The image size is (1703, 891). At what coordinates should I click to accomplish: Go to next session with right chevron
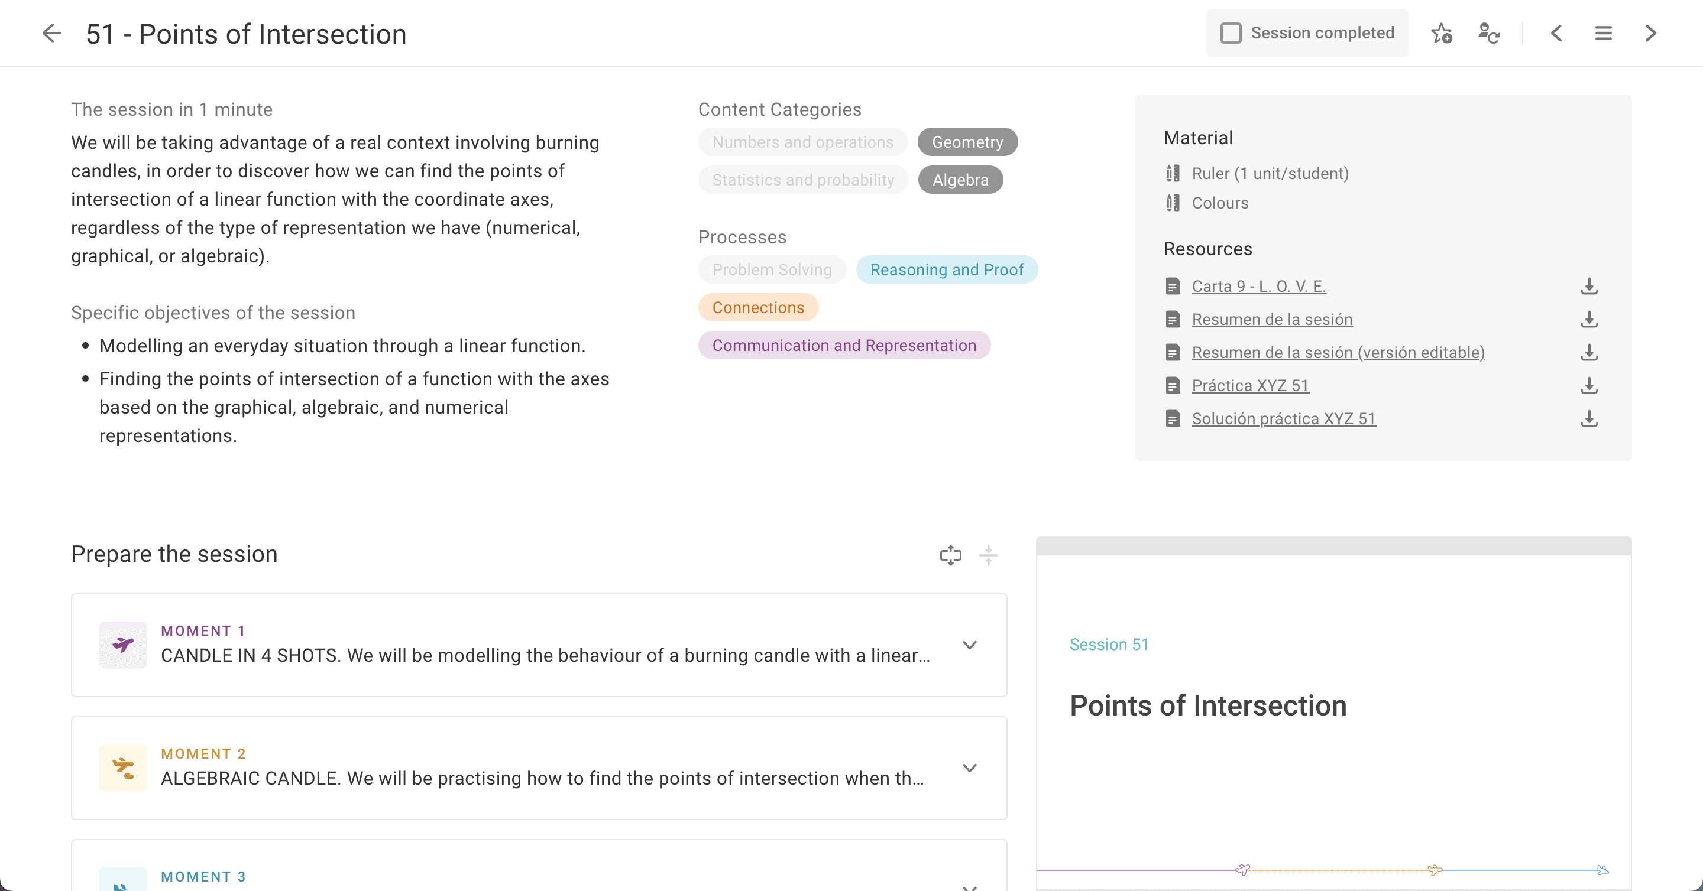1650,33
